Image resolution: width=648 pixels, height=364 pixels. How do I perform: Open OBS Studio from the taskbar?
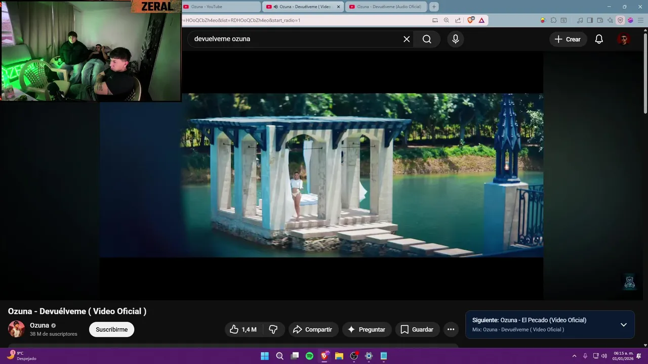click(354, 356)
